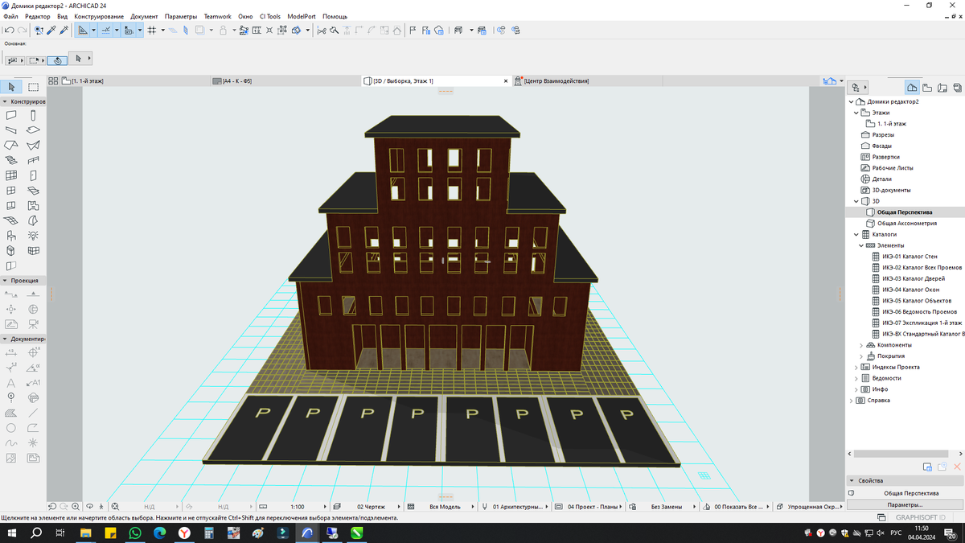Select the Circle tool

point(11,428)
